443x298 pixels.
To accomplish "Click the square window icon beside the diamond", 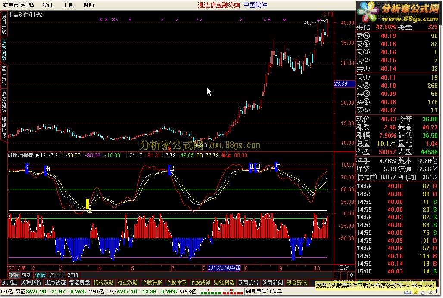I will [x=330, y=14].
